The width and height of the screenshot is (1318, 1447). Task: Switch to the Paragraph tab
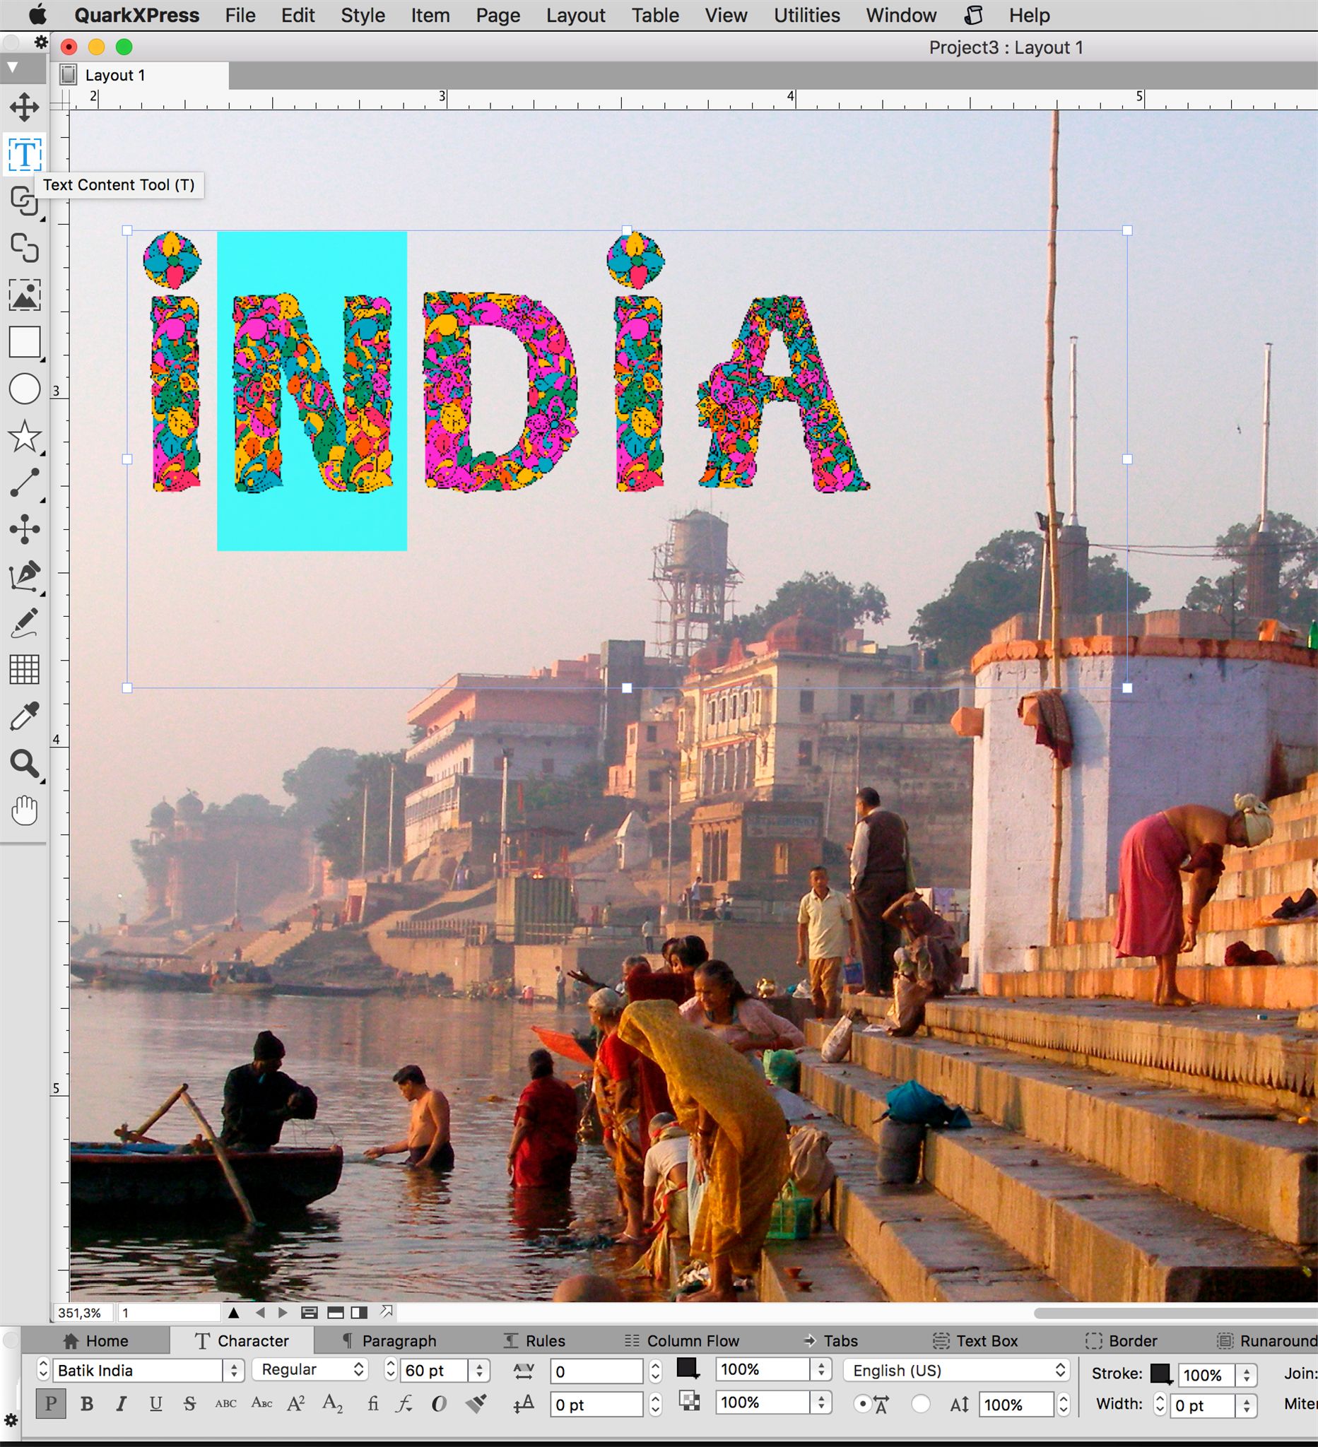click(x=389, y=1341)
